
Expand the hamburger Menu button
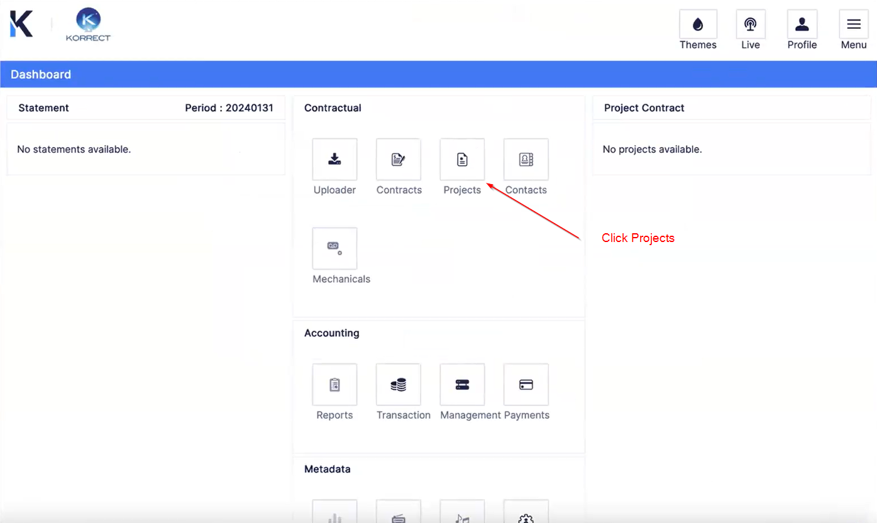[x=854, y=25]
